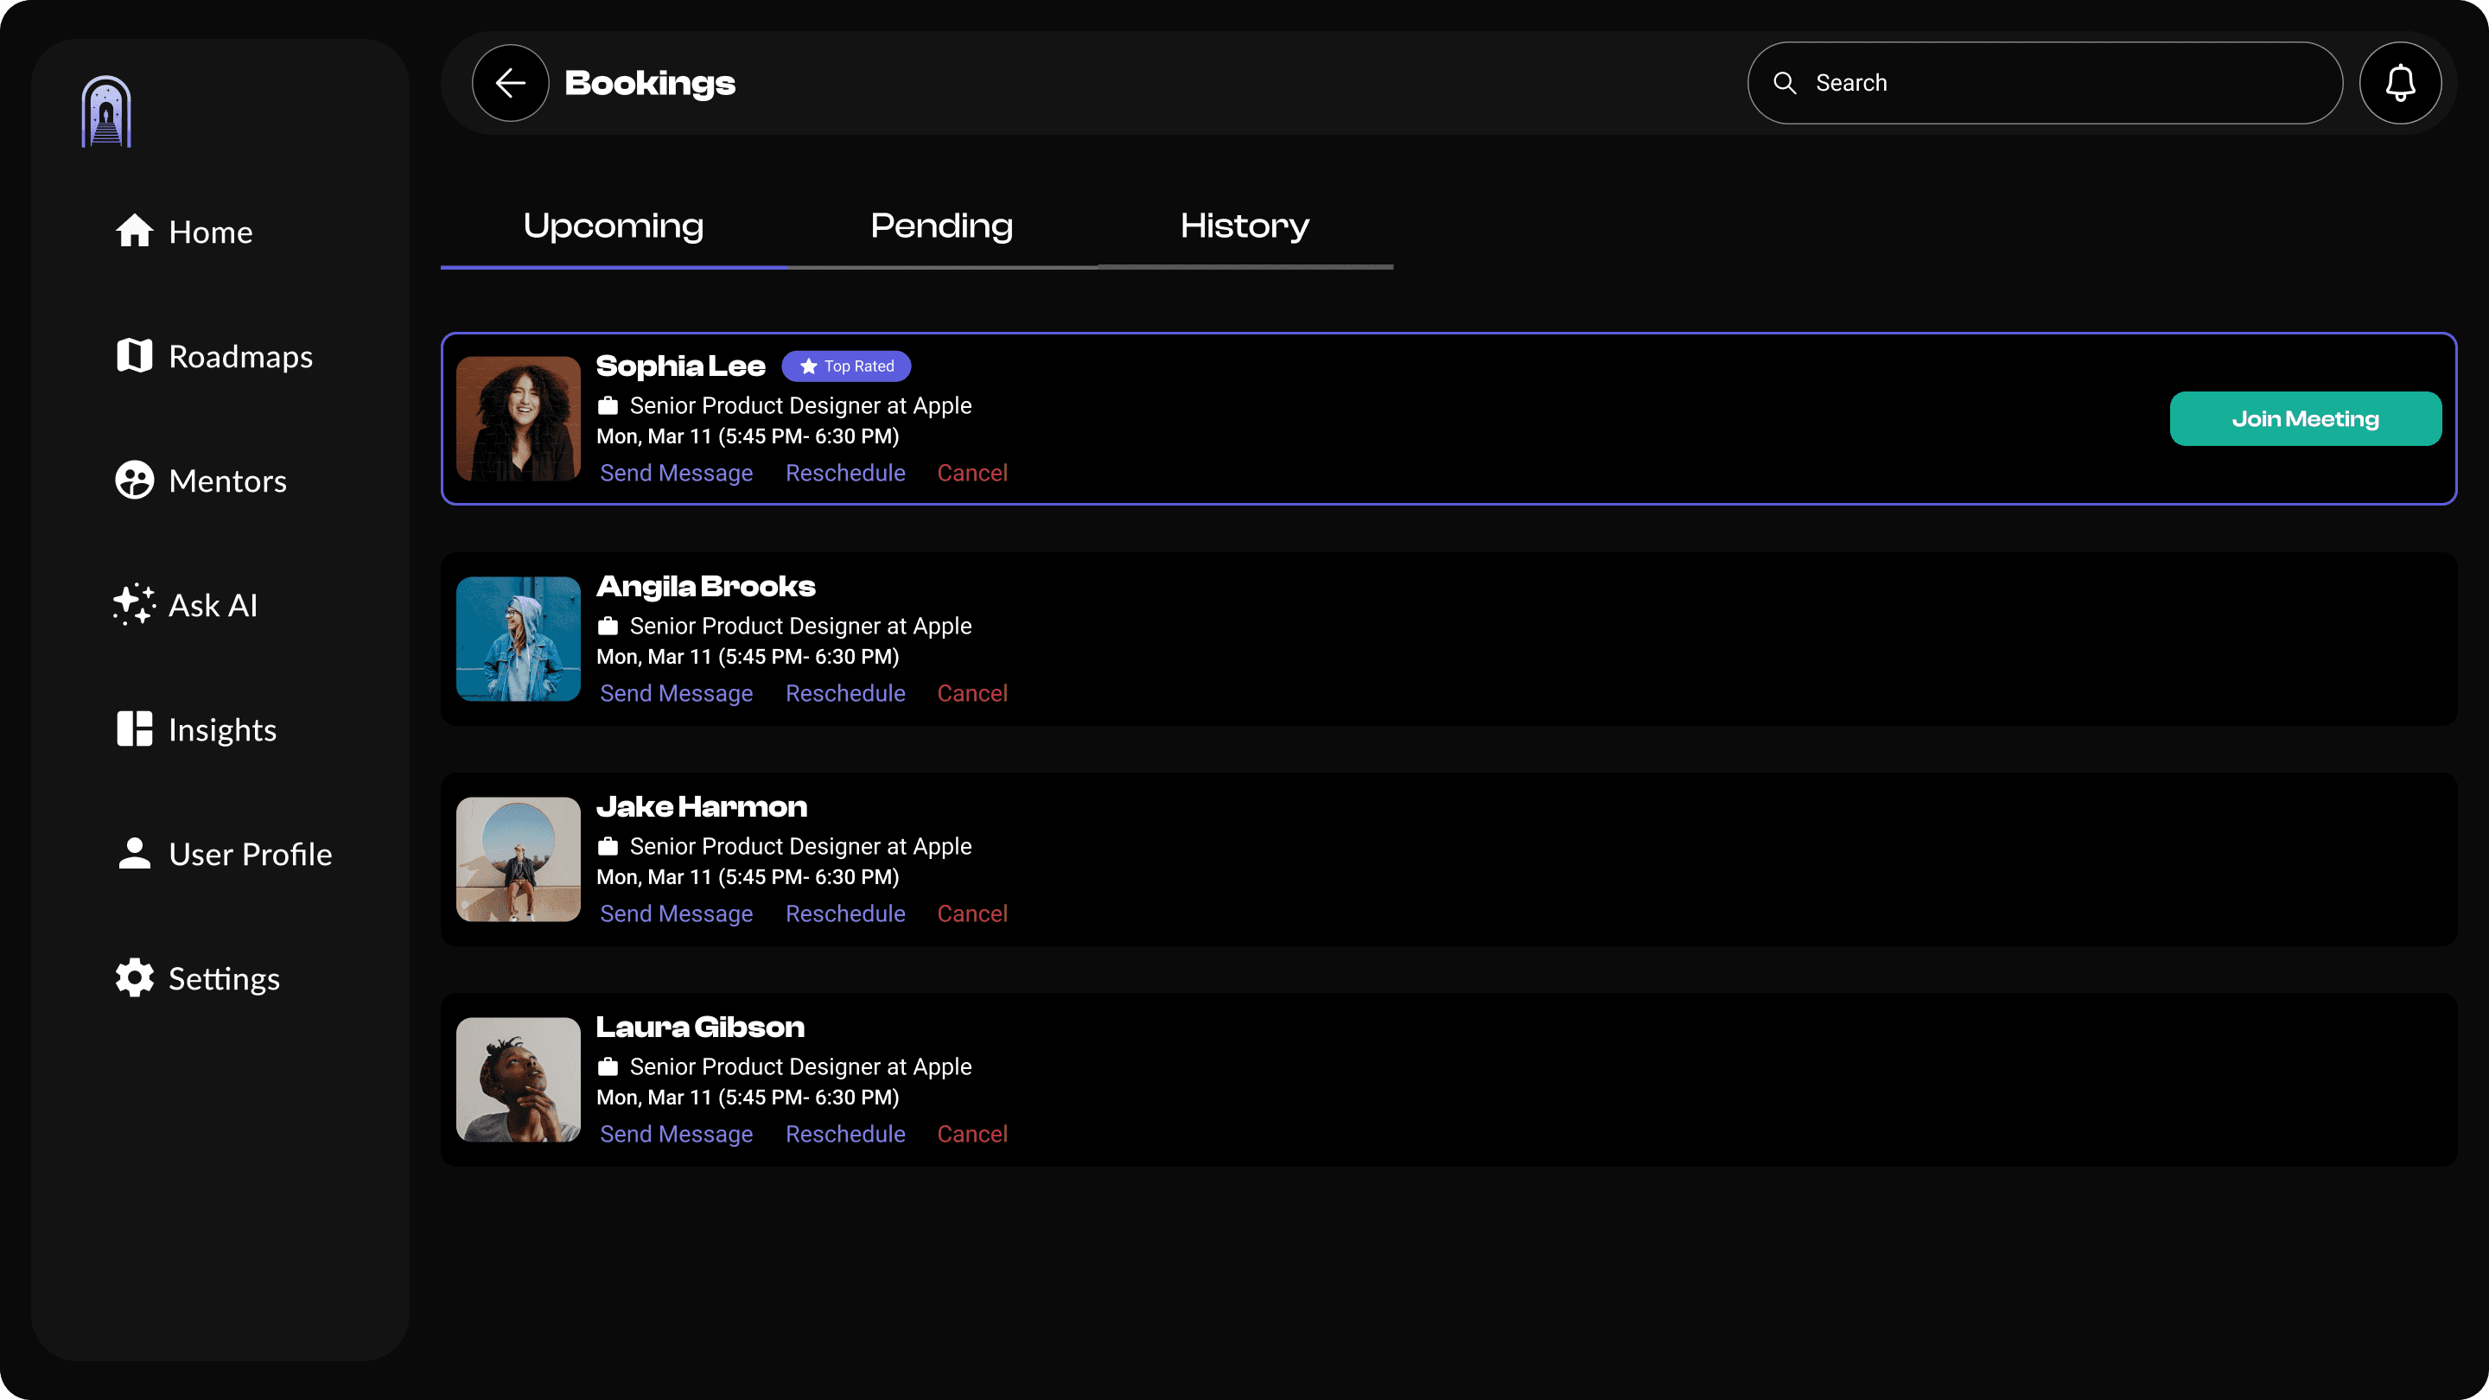Click the Settings gear icon
This screenshot has height=1400, width=2489.
click(134, 977)
